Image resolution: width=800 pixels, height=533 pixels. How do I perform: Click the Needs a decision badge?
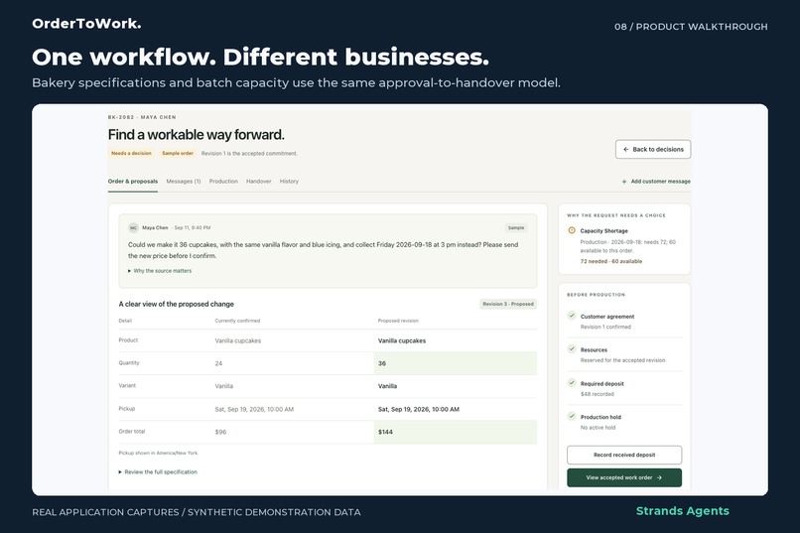point(131,153)
